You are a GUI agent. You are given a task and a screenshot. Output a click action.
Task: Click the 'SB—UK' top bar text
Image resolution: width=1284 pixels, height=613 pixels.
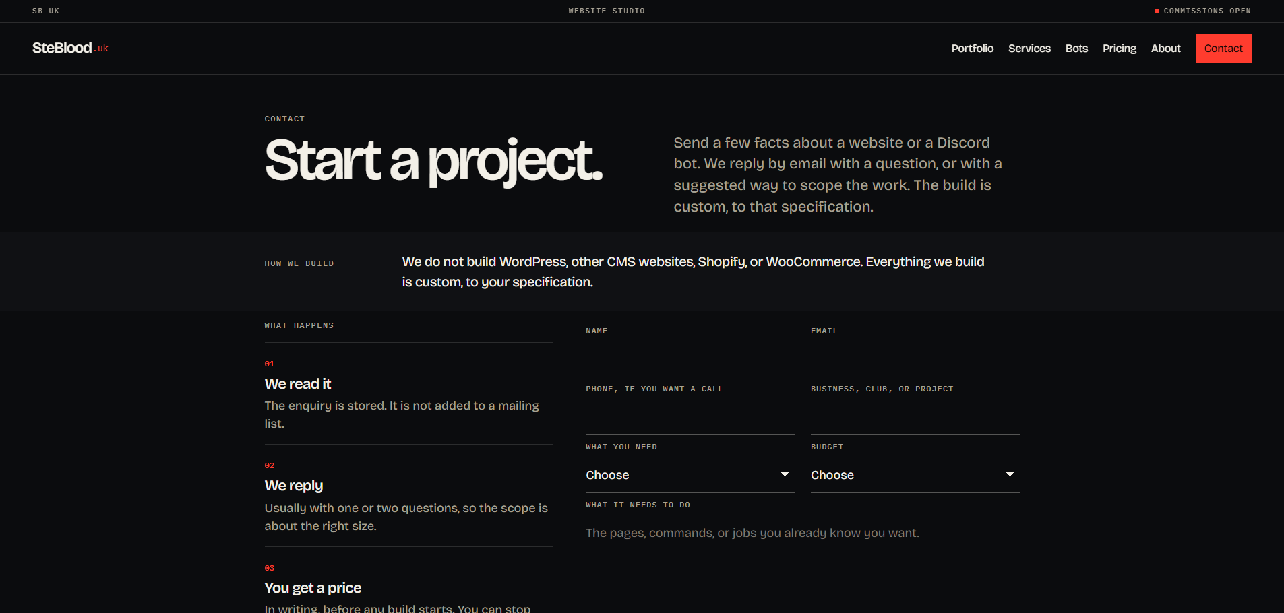[46, 11]
